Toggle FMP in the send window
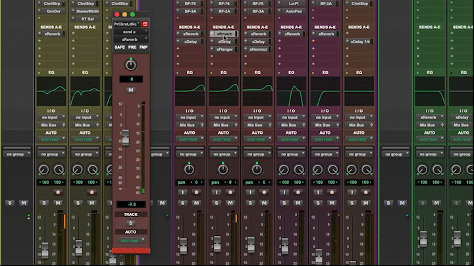Screen dimensions: 474x266 click(x=143, y=47)
